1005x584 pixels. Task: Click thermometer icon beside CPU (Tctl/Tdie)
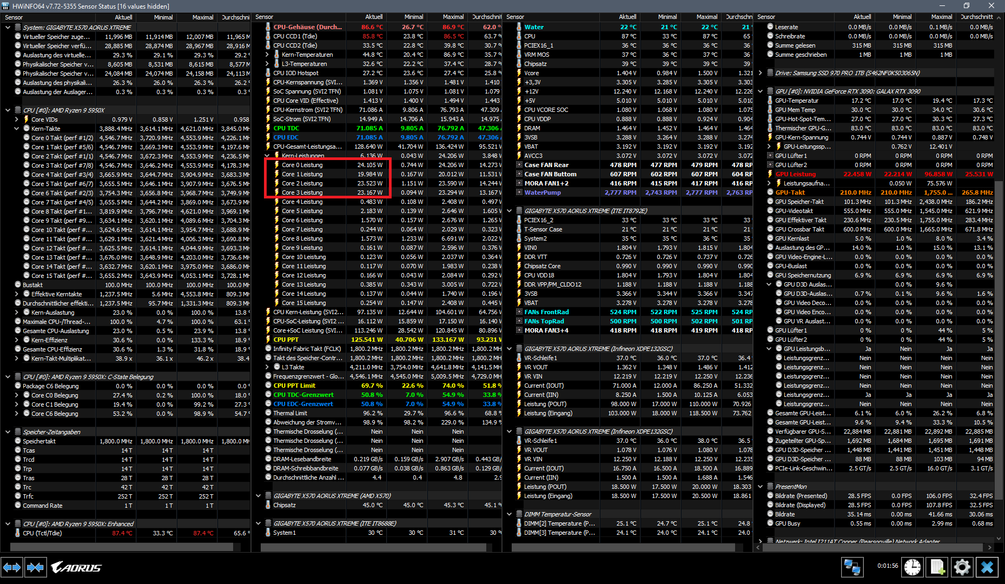click(x=17, y=533)
